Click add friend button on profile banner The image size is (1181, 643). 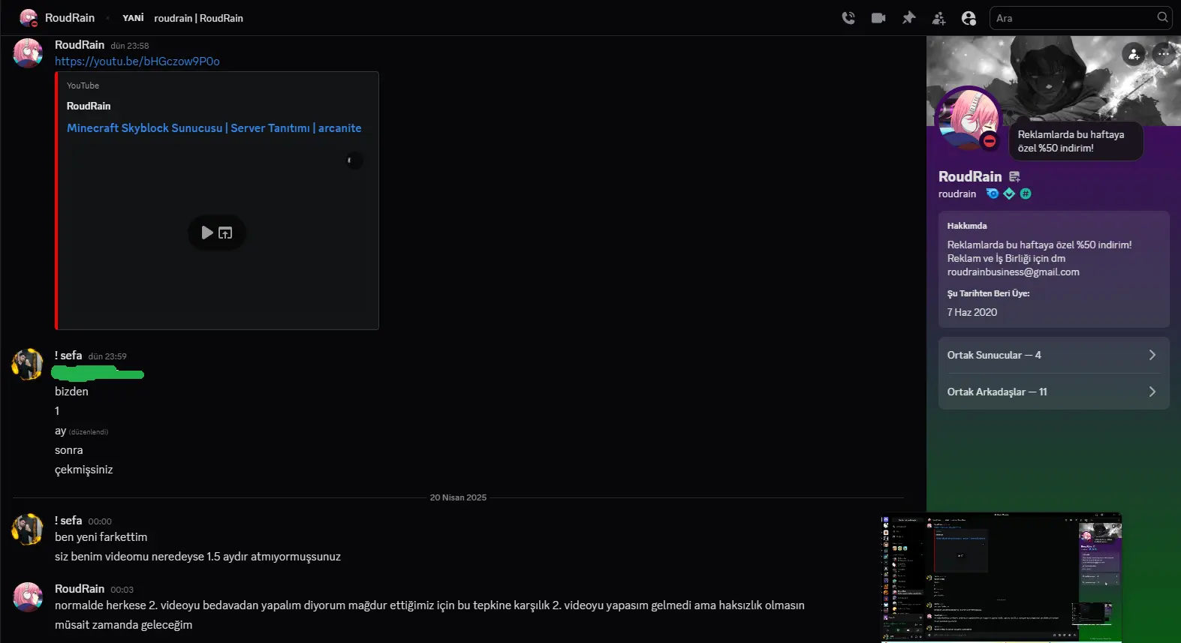(1134, 54)
